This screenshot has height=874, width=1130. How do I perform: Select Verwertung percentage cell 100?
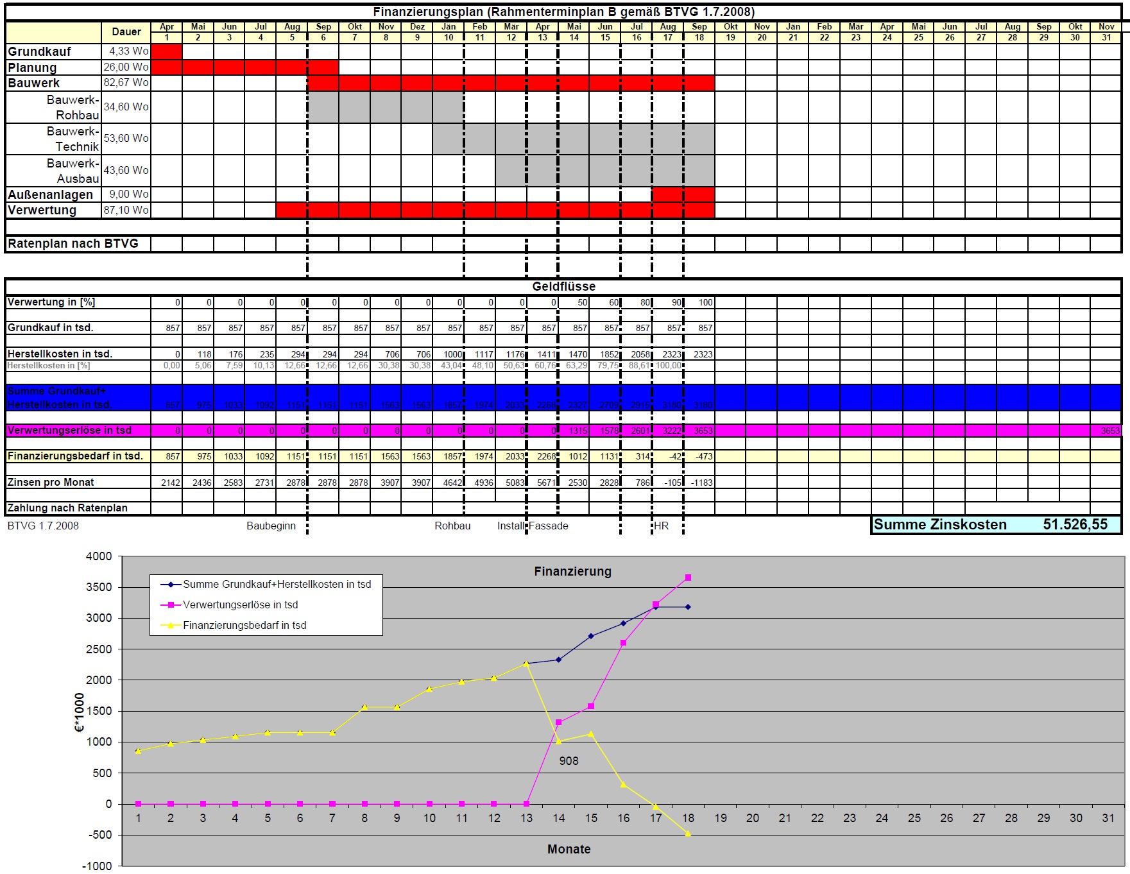(x=699, y=302)
